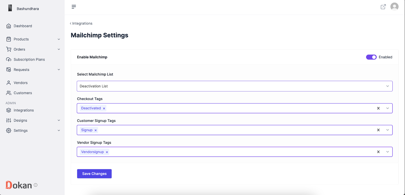Open the Select Mailchimp List dropdown
This screenshot has width=405, height=195.
(x=235, y=86)
